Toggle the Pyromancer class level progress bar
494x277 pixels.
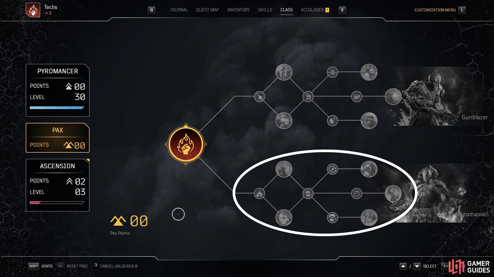[x=57, y=108]
